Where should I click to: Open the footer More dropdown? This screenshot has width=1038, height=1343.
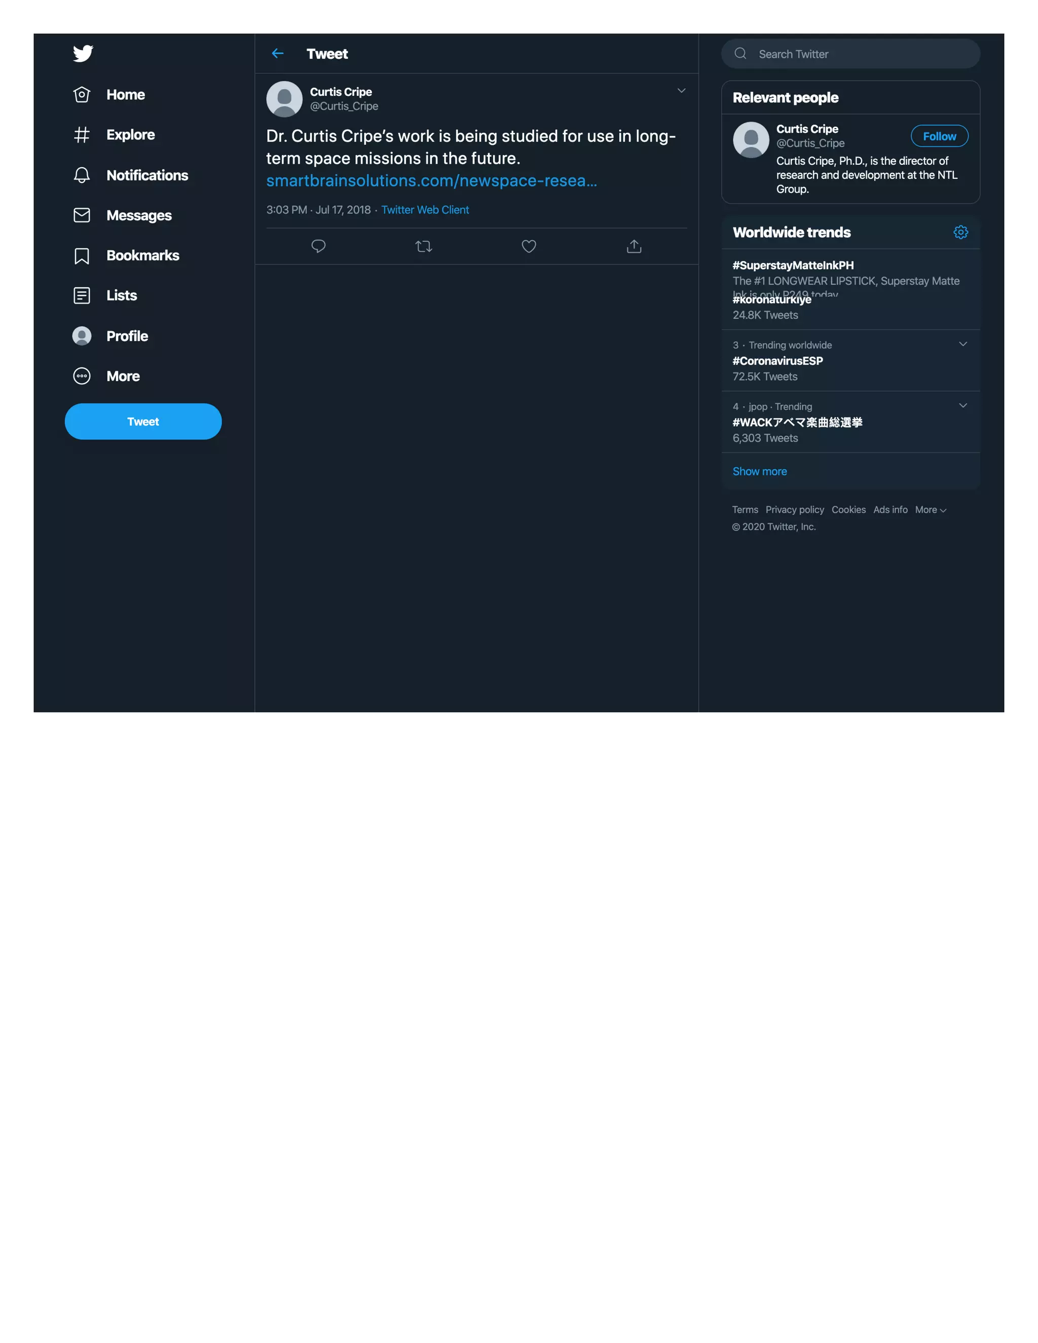click(x=931, y=510)
